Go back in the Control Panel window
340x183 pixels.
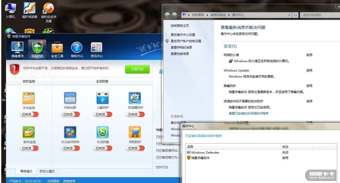coord(167,15)
